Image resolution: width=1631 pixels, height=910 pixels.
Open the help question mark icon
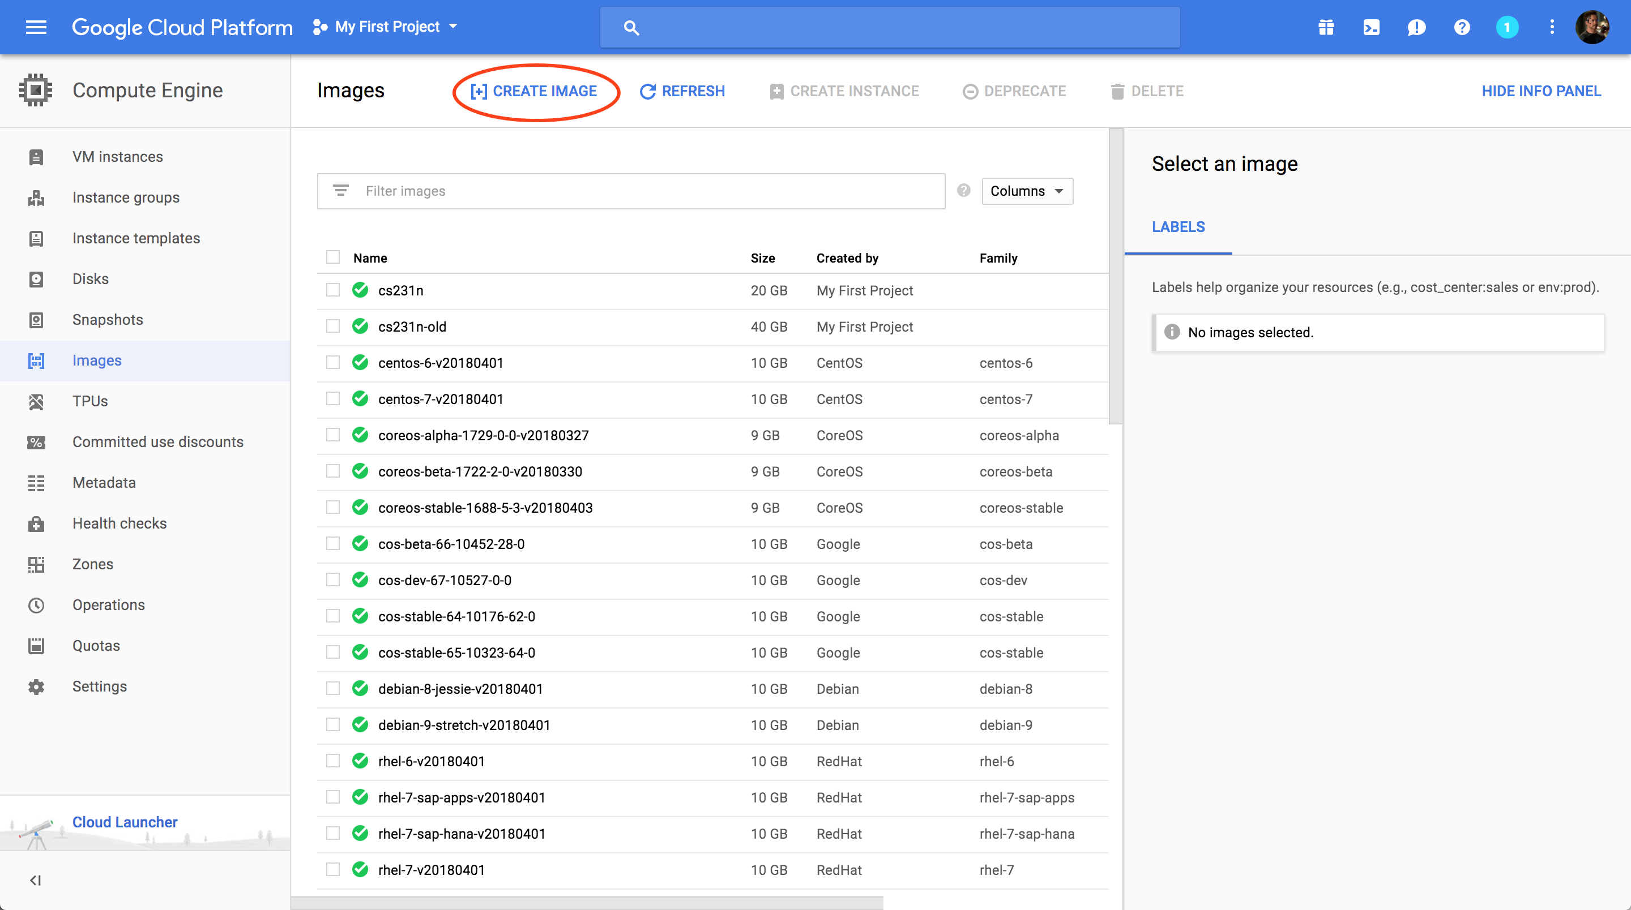tap(1462, 27)
